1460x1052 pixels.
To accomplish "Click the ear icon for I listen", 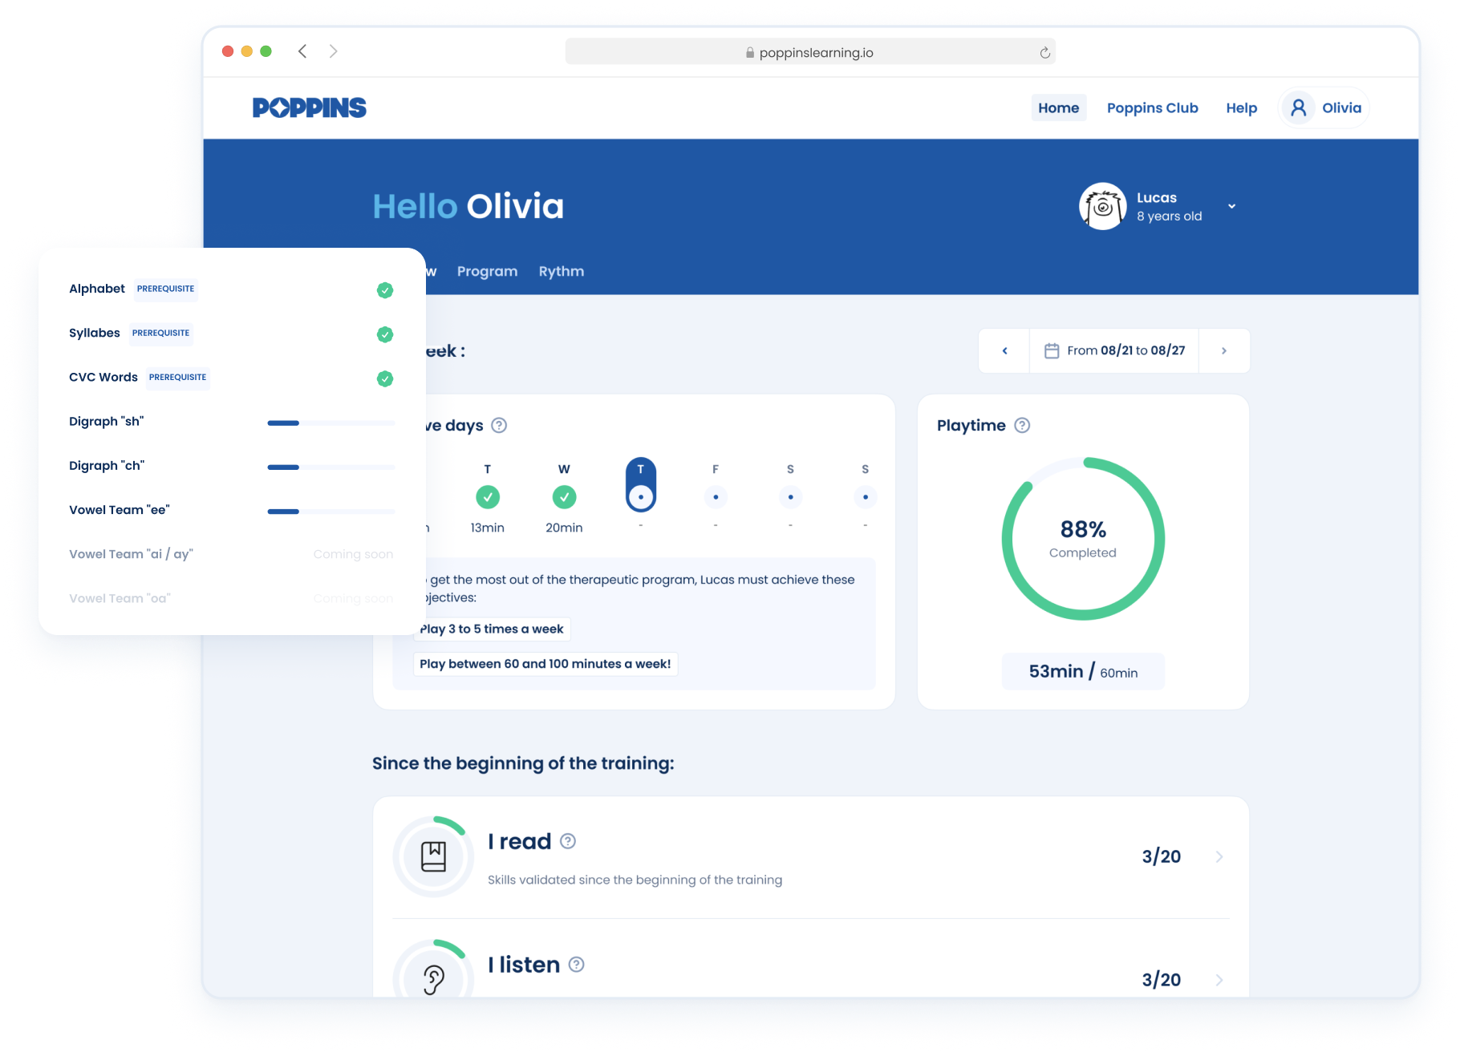I will [x=433, y=979].
